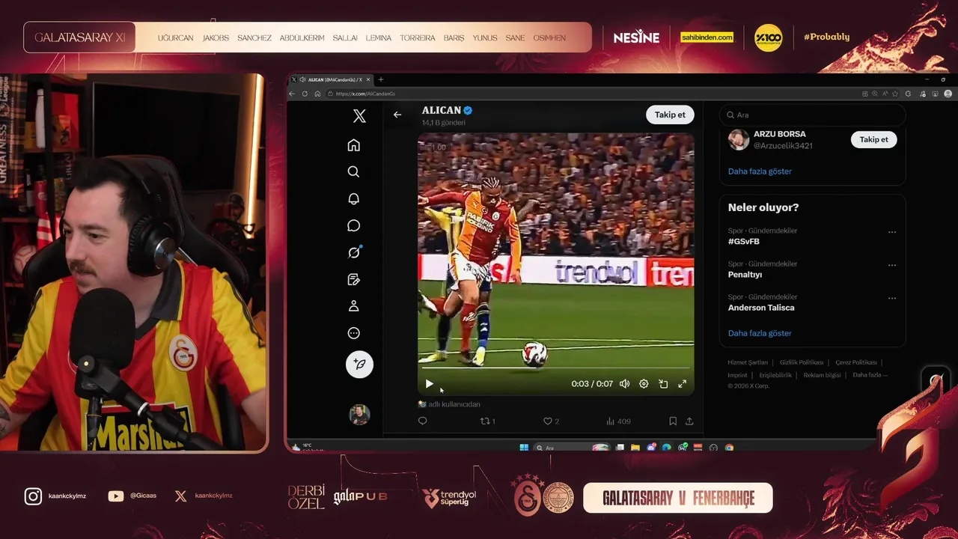Open the Home feed icon in X sidebar
Image resolution: width=958 pixels, height=539 pixels.
click(x=354, y=145)
